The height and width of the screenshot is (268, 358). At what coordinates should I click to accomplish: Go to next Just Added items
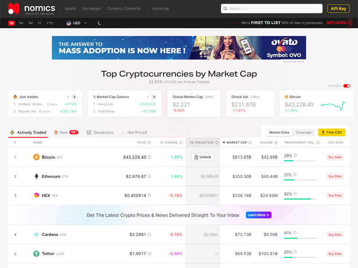click(x=74, y=97)
